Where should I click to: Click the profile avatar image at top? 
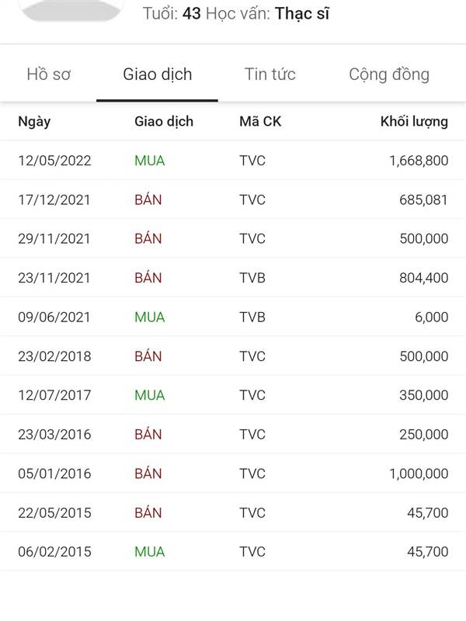pyautogui.click(x=71, y=9)
